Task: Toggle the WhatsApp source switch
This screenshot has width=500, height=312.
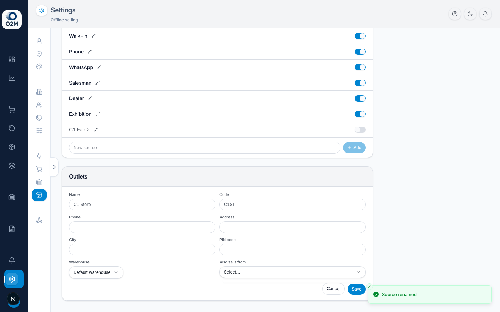Action: (360, 67)
